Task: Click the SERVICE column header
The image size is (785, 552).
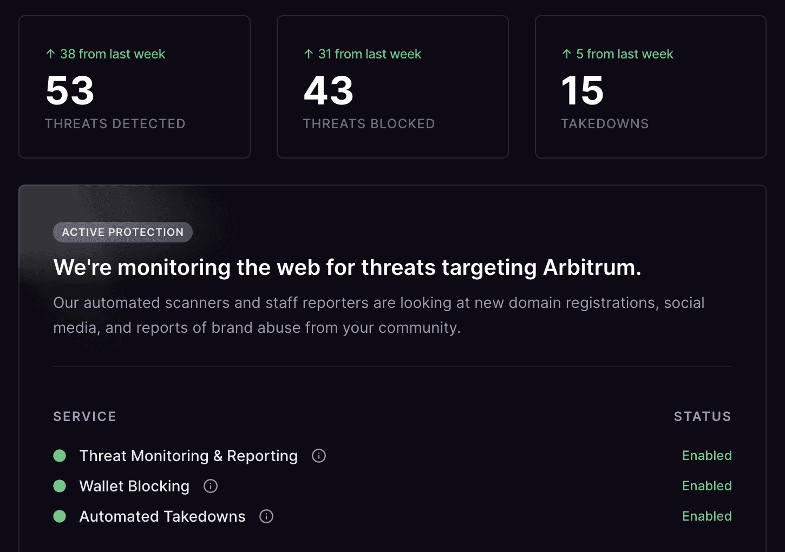Action: [85, 417]
